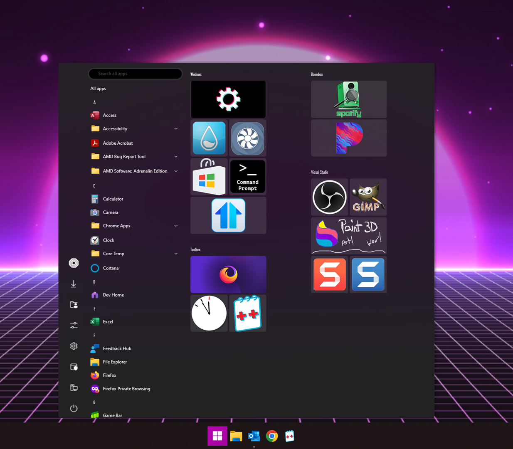This screenshot has height=449, width=513.
Task: Launch Calculator from the app list
Action: tap(135, 199)
